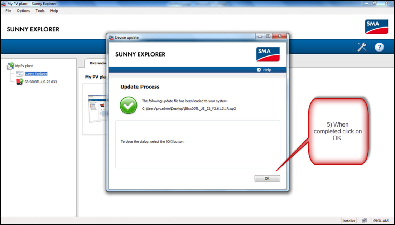This screenshot has height=225, width=395.
Task: Click the wrench settings icon
Action: click(362, 47)
